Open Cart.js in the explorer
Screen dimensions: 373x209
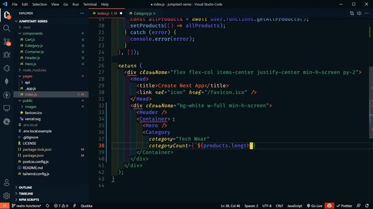click(30, 39)
